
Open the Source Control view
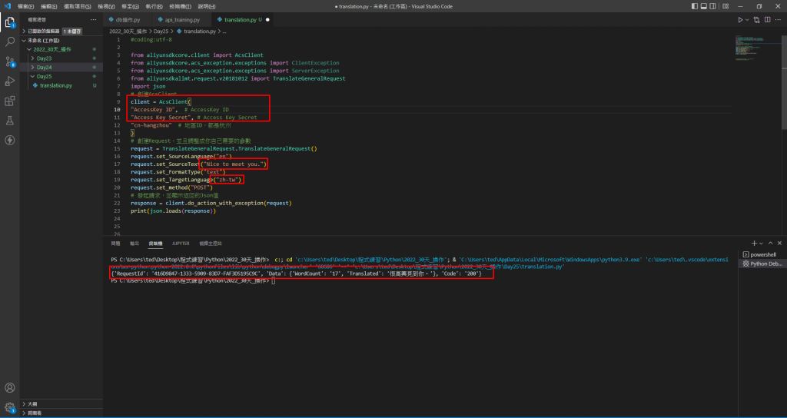[x=9, y=61]
